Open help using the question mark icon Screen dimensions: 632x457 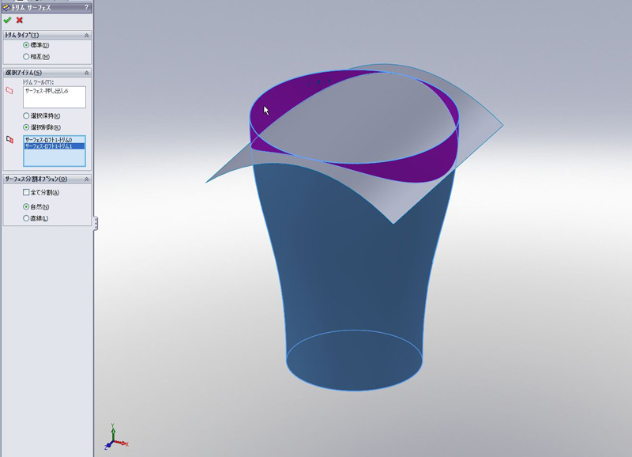[86, 7]
